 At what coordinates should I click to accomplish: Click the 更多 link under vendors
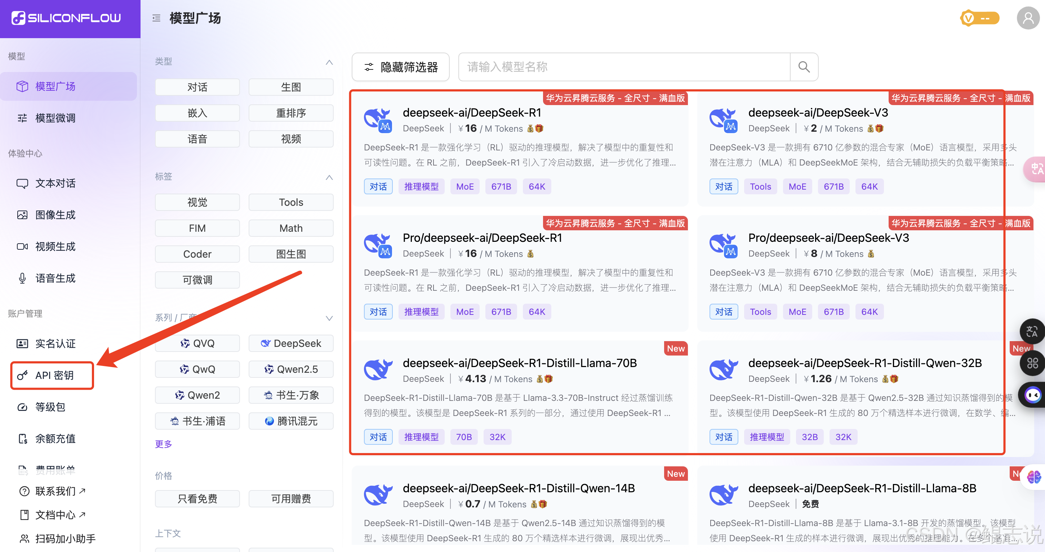163,444
